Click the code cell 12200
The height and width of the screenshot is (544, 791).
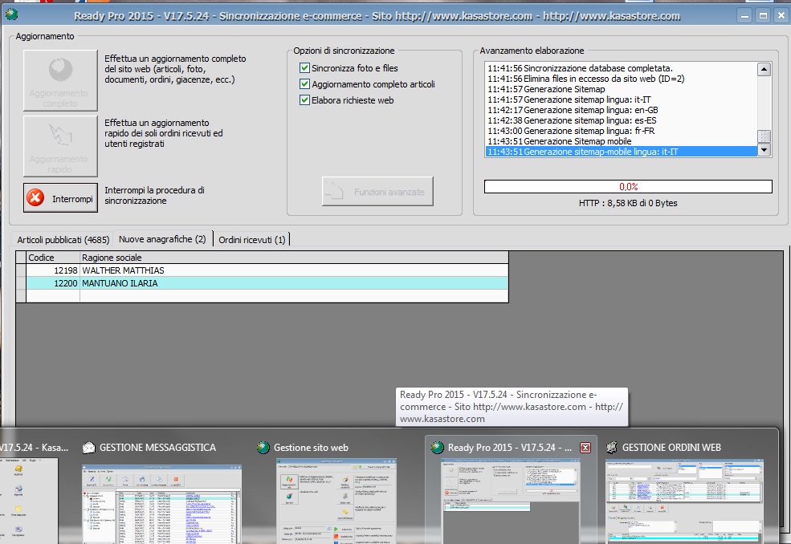coord(53,283)
